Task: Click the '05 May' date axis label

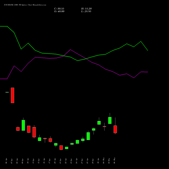Action: [109, 161]
